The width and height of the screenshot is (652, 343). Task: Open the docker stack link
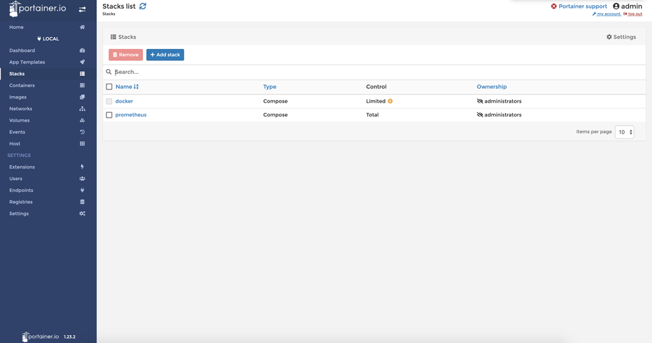(124, 101)
